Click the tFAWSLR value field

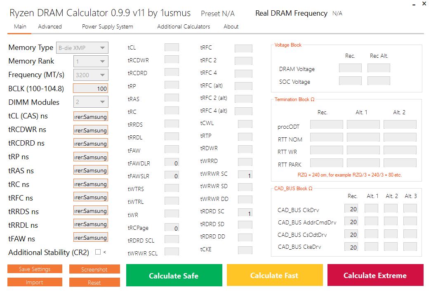pos(172,175)
